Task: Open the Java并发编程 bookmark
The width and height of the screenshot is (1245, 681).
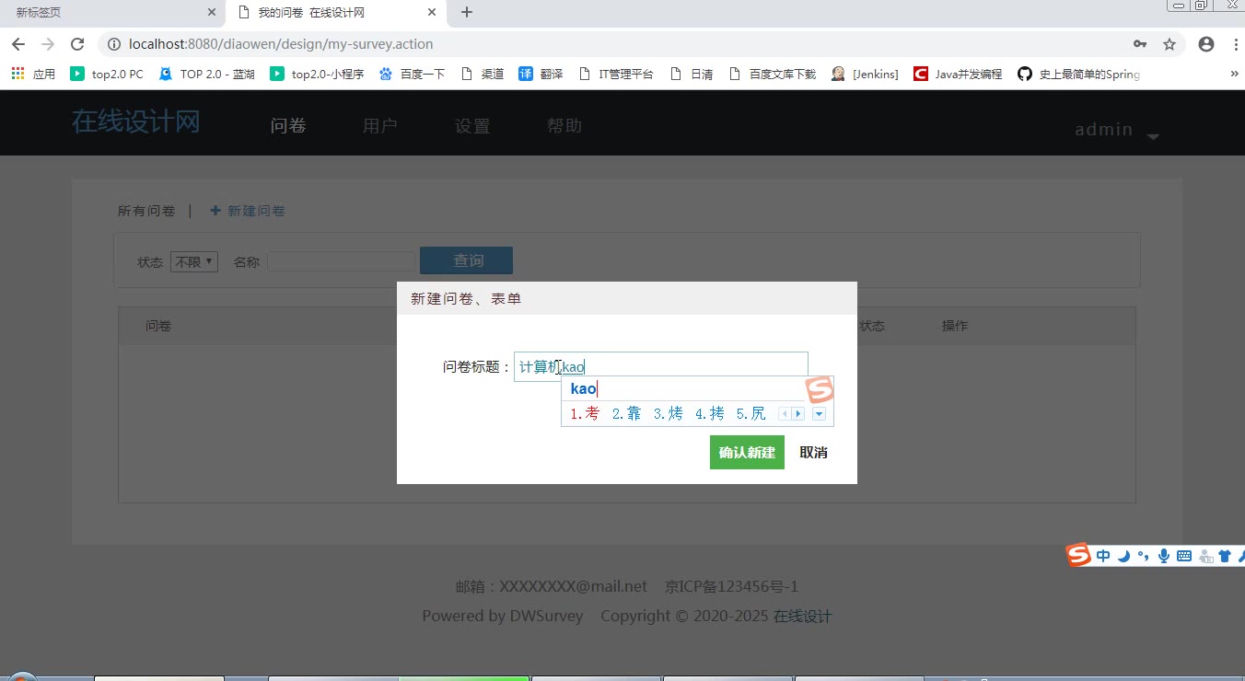Action: click(x=958, y=74)
